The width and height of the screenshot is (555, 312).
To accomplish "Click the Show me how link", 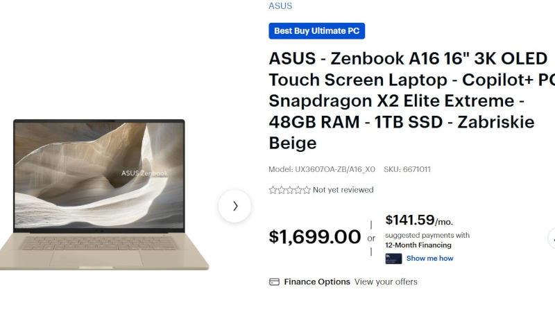I will 429,259.
